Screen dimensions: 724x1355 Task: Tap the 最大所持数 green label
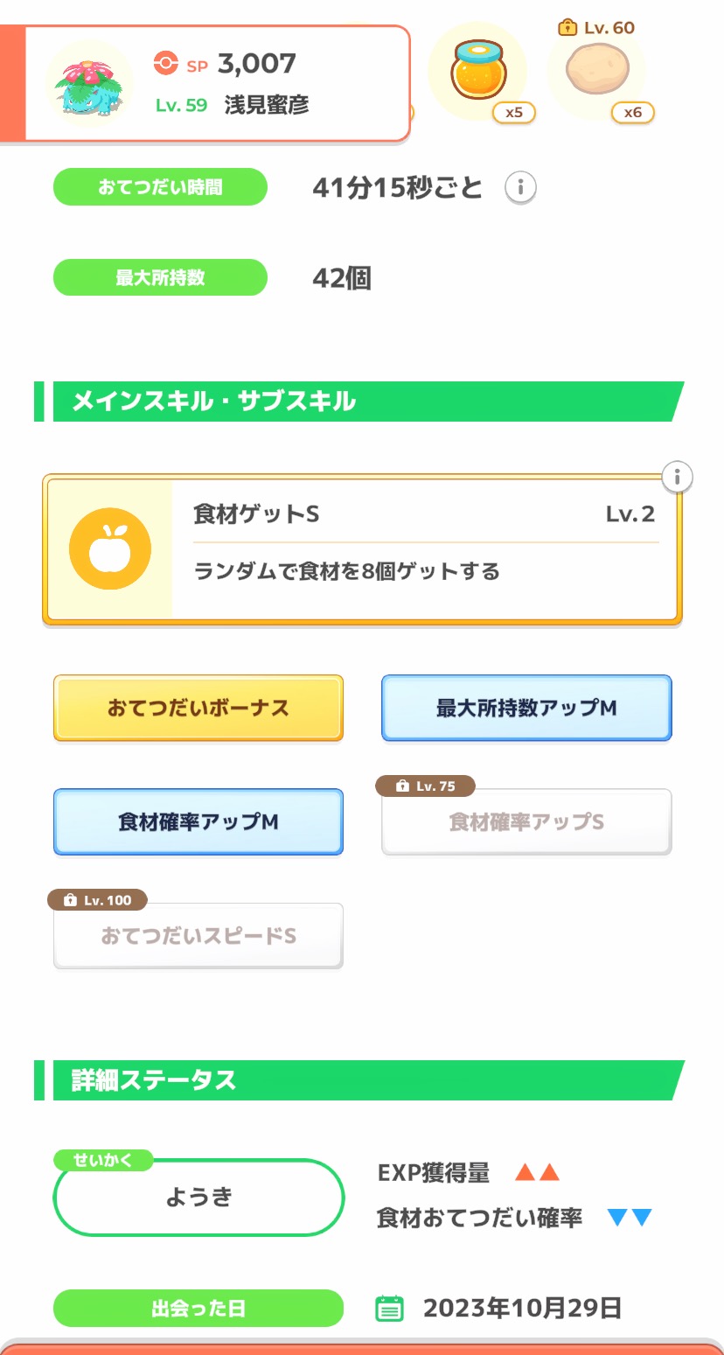coord(160,277)
